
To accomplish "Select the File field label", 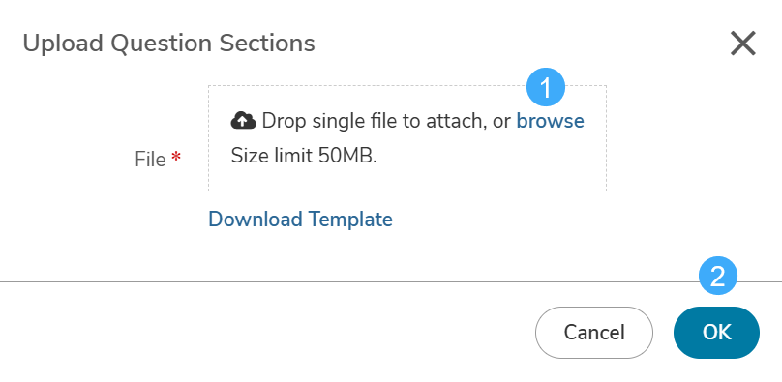I will pyautogui.click(x=150, y=160).
